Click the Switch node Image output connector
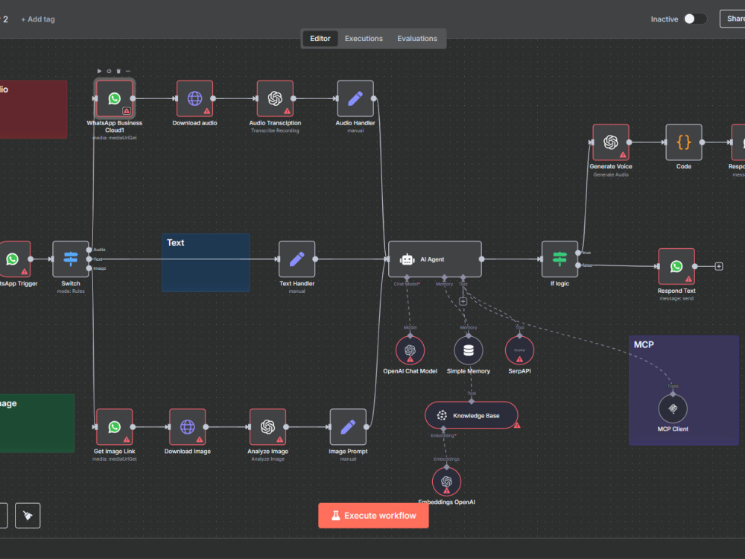 click(x=89, y=268)
